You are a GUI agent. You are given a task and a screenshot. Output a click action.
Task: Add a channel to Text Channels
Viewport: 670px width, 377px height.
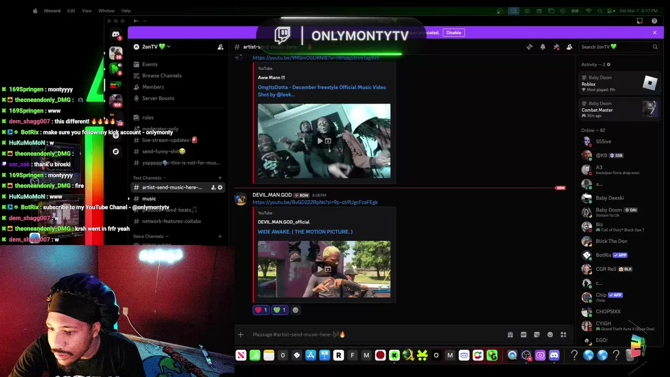[x=220, y=178]
